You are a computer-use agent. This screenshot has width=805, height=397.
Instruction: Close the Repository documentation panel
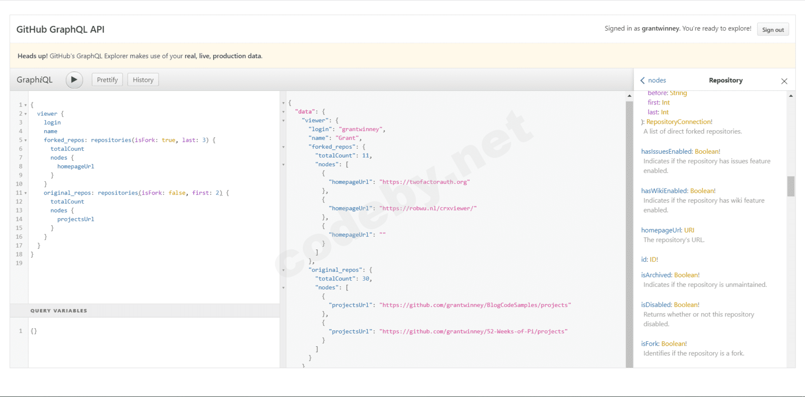click(784, 81)
